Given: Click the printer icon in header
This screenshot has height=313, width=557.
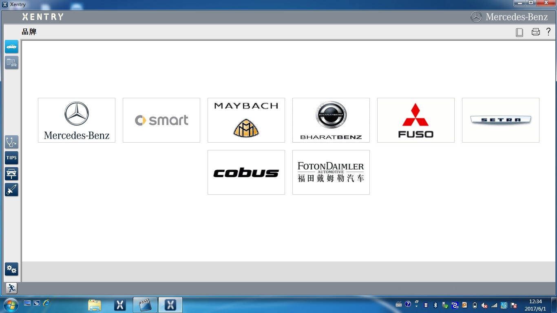Looking at the screenshot, I should 536,32.
